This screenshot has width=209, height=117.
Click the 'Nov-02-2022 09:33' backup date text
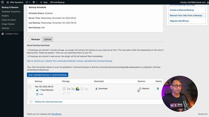(44, 86)
